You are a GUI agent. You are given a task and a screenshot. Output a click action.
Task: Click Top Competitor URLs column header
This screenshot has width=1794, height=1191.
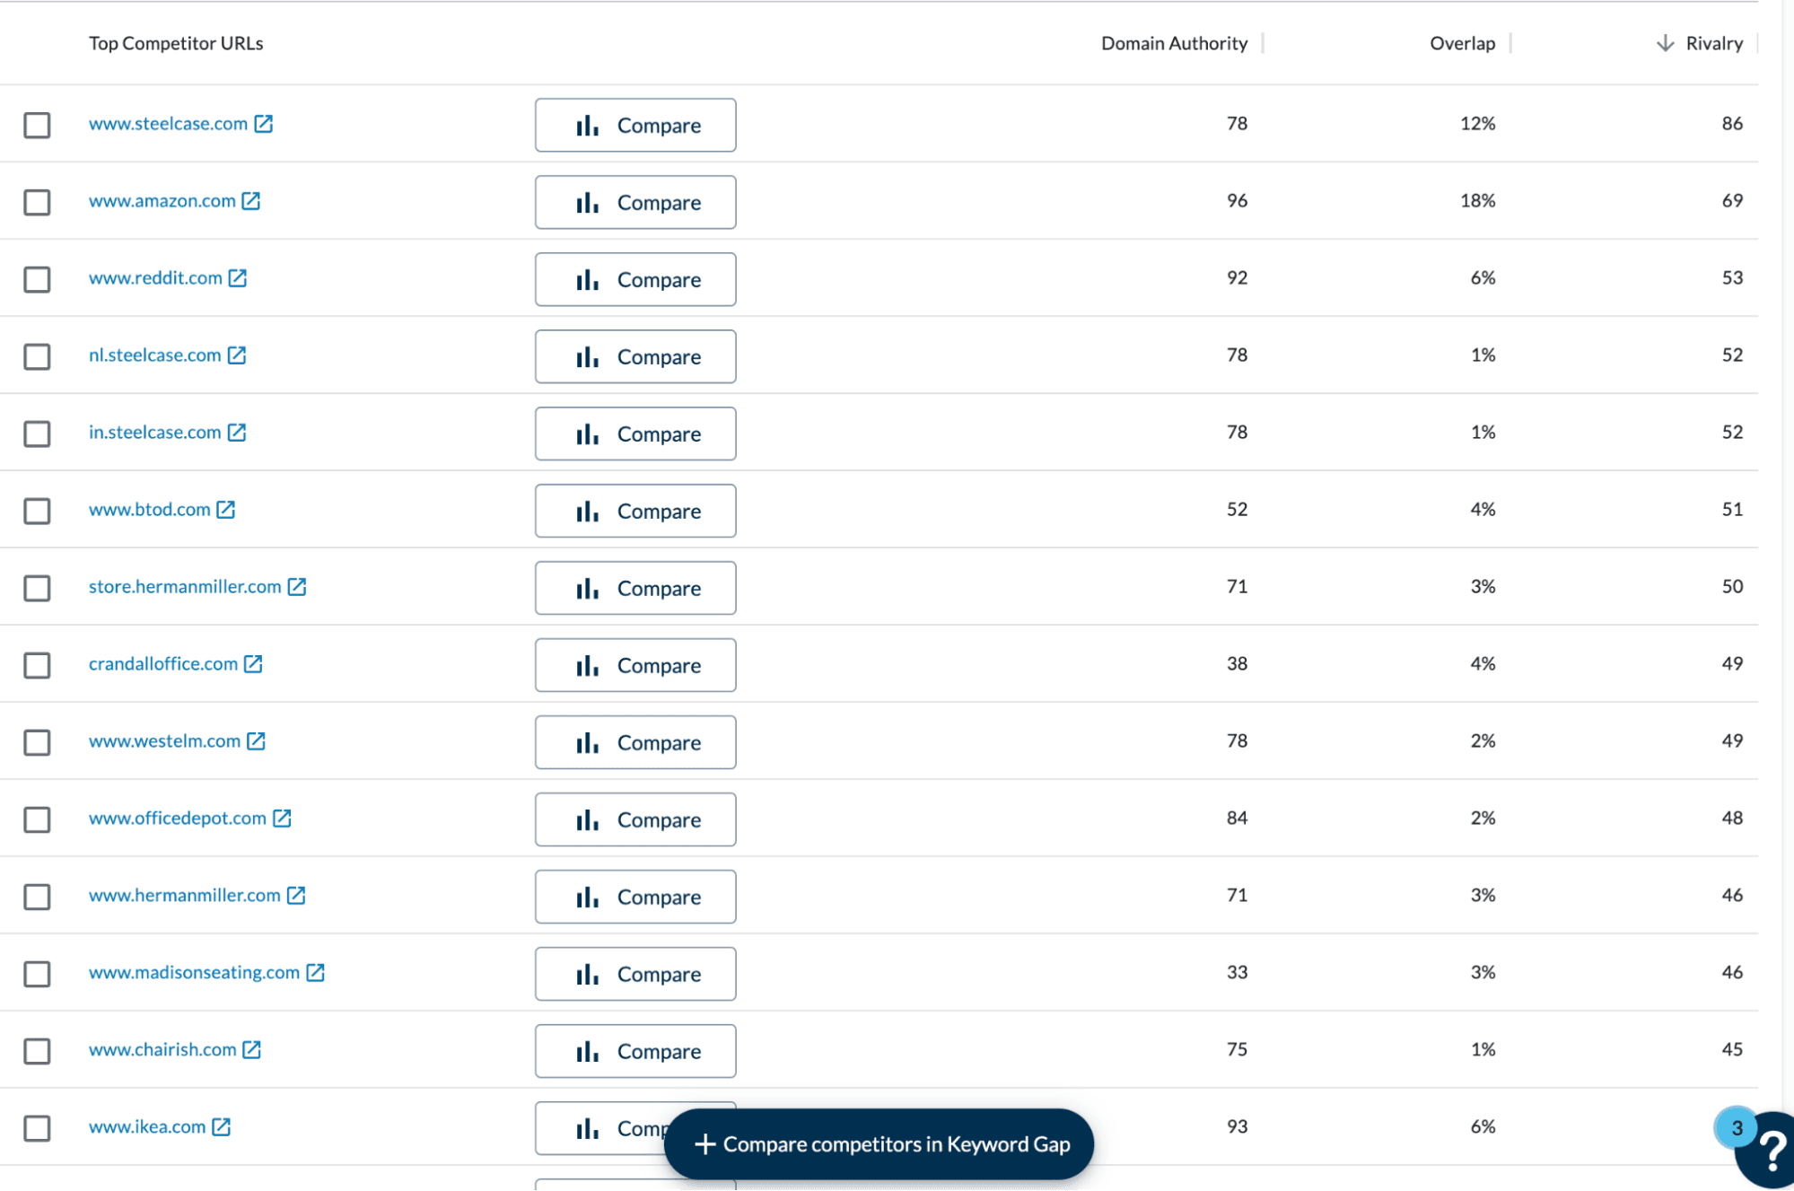pos(176,43)
